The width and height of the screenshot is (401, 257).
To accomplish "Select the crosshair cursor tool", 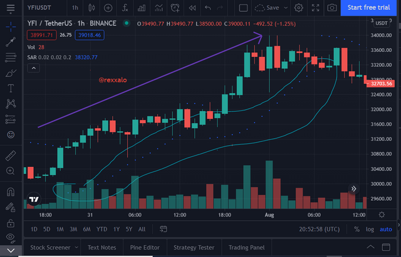I will tap(11, 27).
